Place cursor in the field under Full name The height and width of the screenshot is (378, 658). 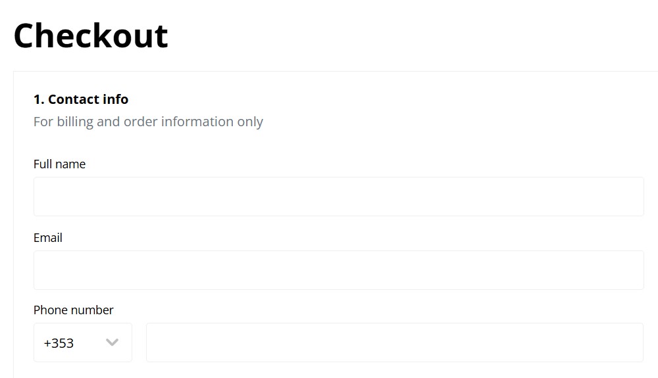[338, 197]
